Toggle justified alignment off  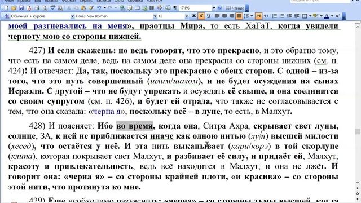pyautogui.click(x=239, y=16)
